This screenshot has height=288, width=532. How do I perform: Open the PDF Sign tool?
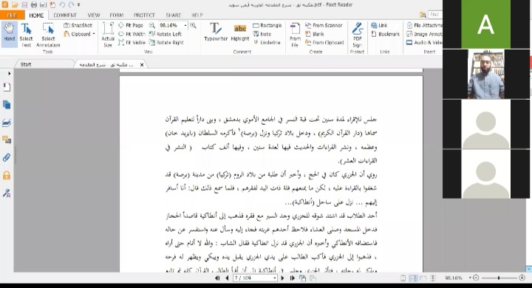coord(358,35)
